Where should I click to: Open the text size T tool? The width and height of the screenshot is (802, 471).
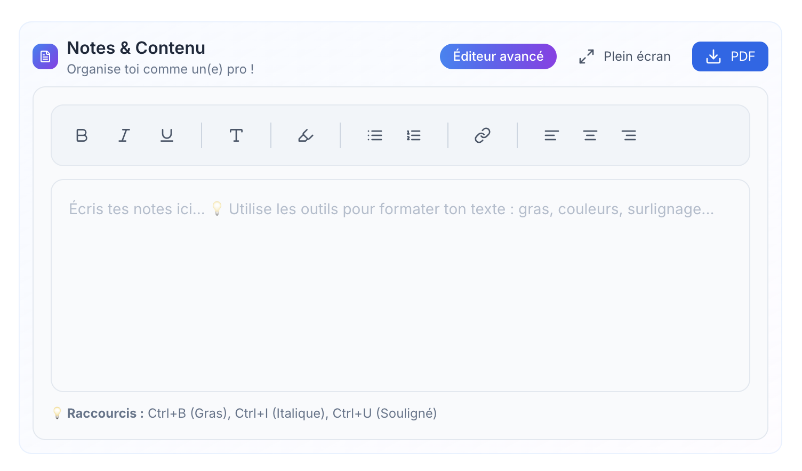click(x=236, y=135)
